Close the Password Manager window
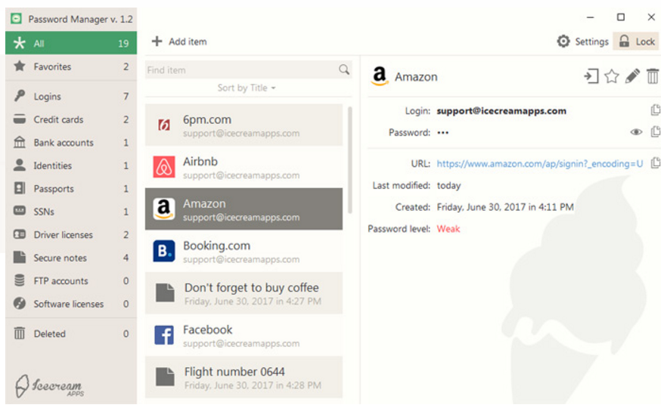661x411 pixels. point(651,17)
